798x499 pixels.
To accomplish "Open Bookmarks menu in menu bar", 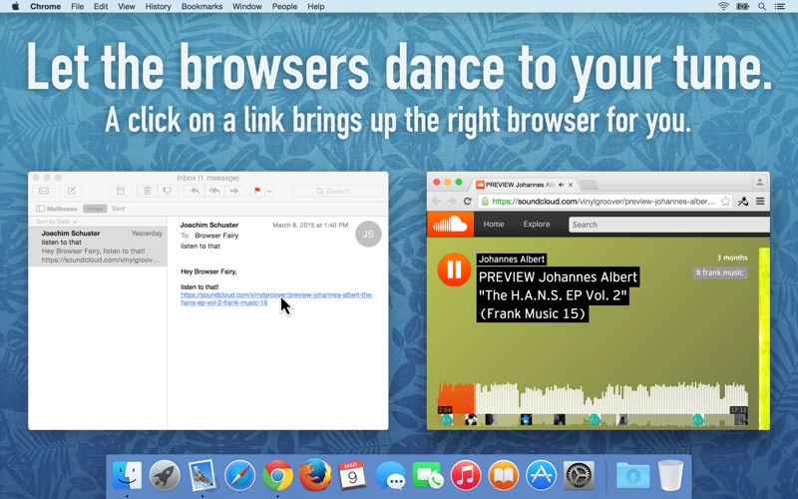I will pyautogui.click(x=201, y=7).
